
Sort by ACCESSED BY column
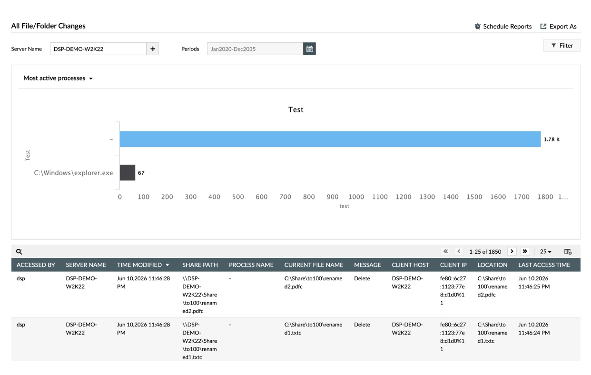coord(36,265)
